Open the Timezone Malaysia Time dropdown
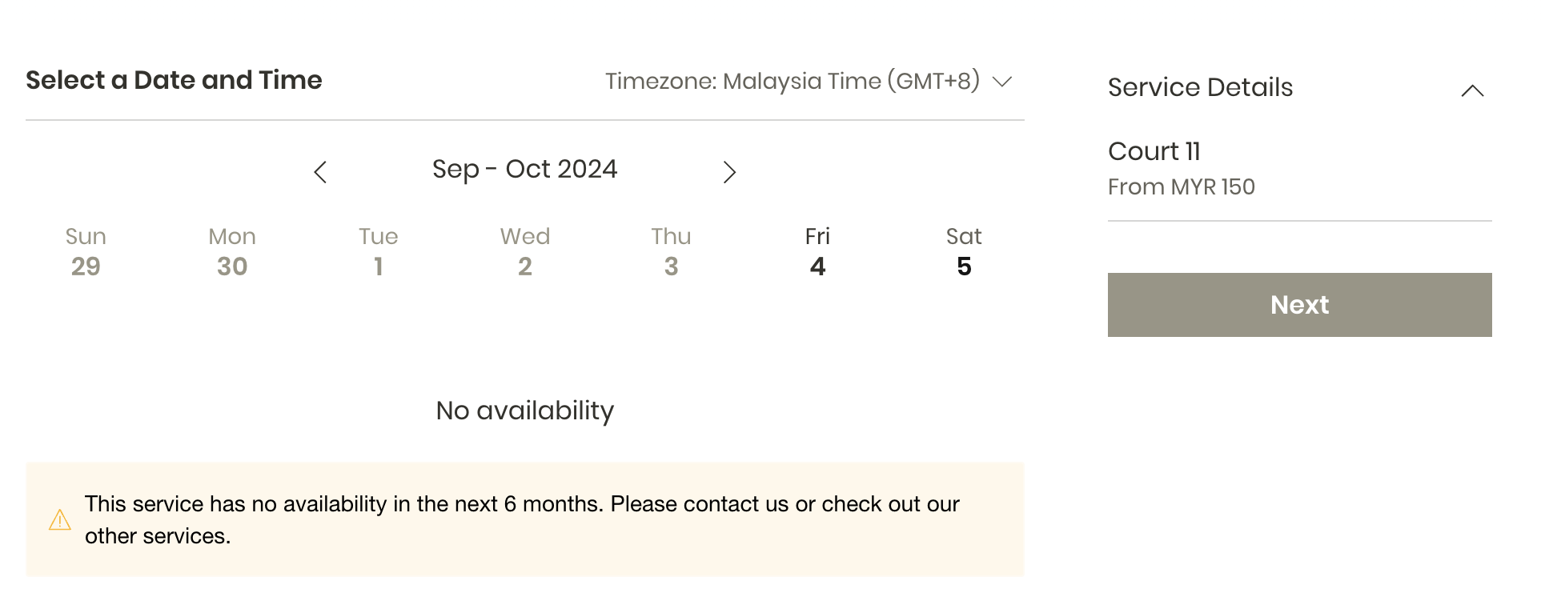 809,82
